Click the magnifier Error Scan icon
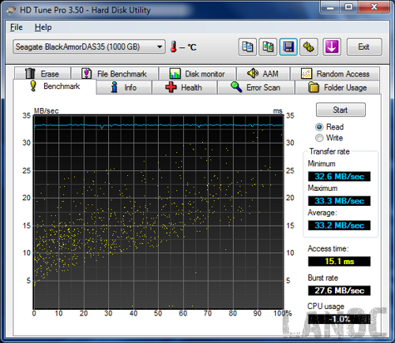The height and width of the screenshot is (343, 395). (236, 87)
